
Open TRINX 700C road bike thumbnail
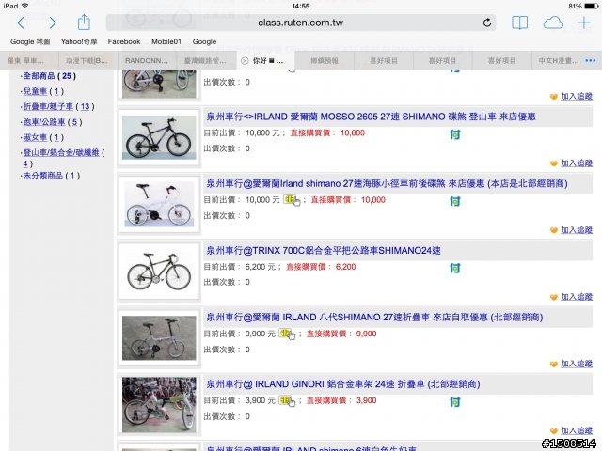(159, 271)
